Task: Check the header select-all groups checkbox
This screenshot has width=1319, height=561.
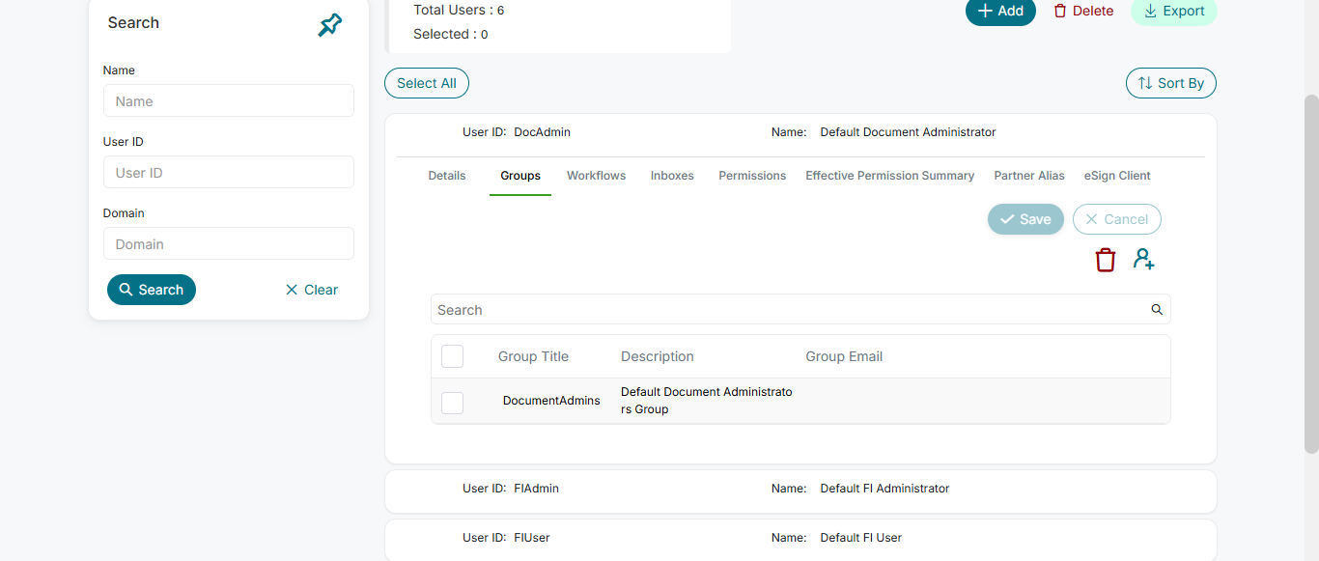Action: point(452,356)
